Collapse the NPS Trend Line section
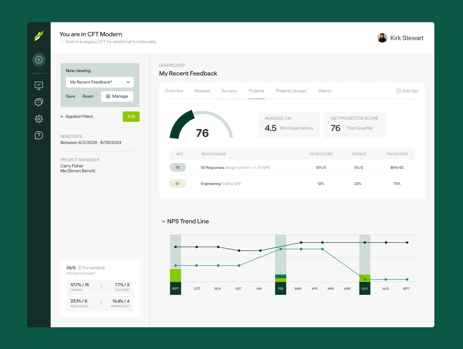This screenshot has height=349, width=463. tap(164, 221)
